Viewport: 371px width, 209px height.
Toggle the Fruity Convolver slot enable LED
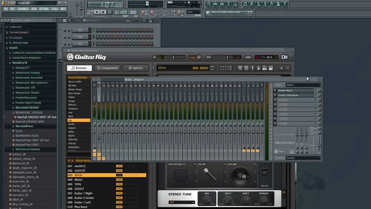click(x=316, y=95)
